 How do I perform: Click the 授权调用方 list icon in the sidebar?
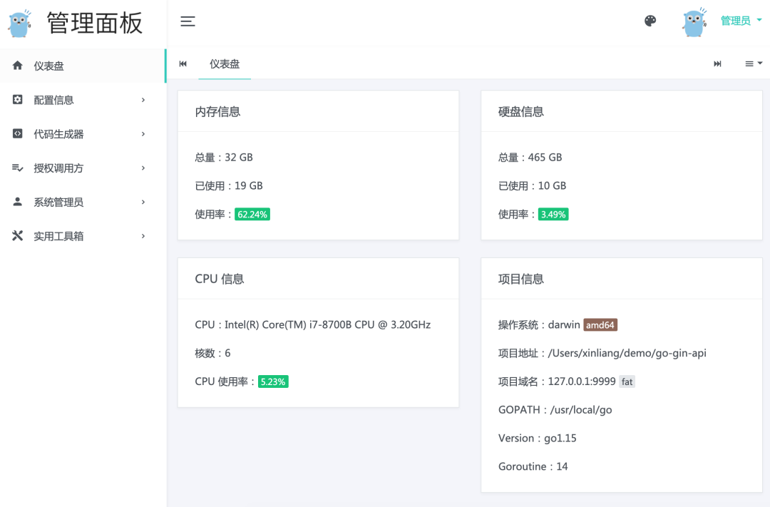click(x=16, y=168)
